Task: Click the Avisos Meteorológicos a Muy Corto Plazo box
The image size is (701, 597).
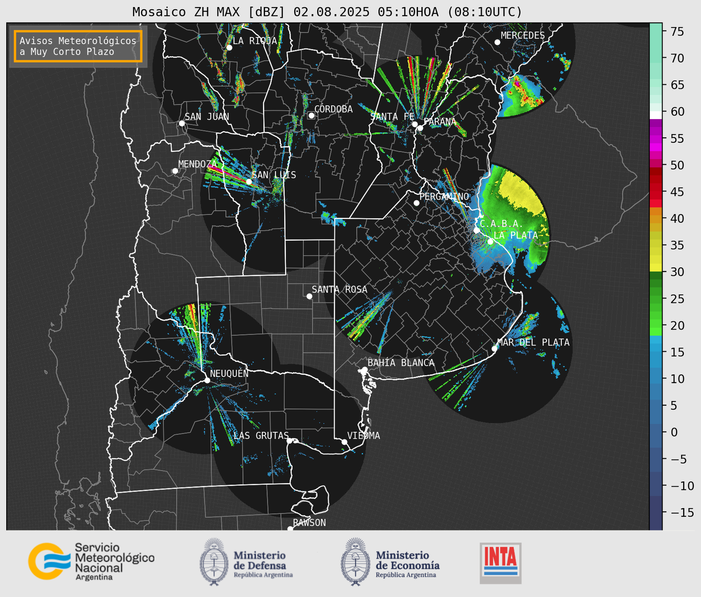Action: pyautogui.click(x=78, y=46)
